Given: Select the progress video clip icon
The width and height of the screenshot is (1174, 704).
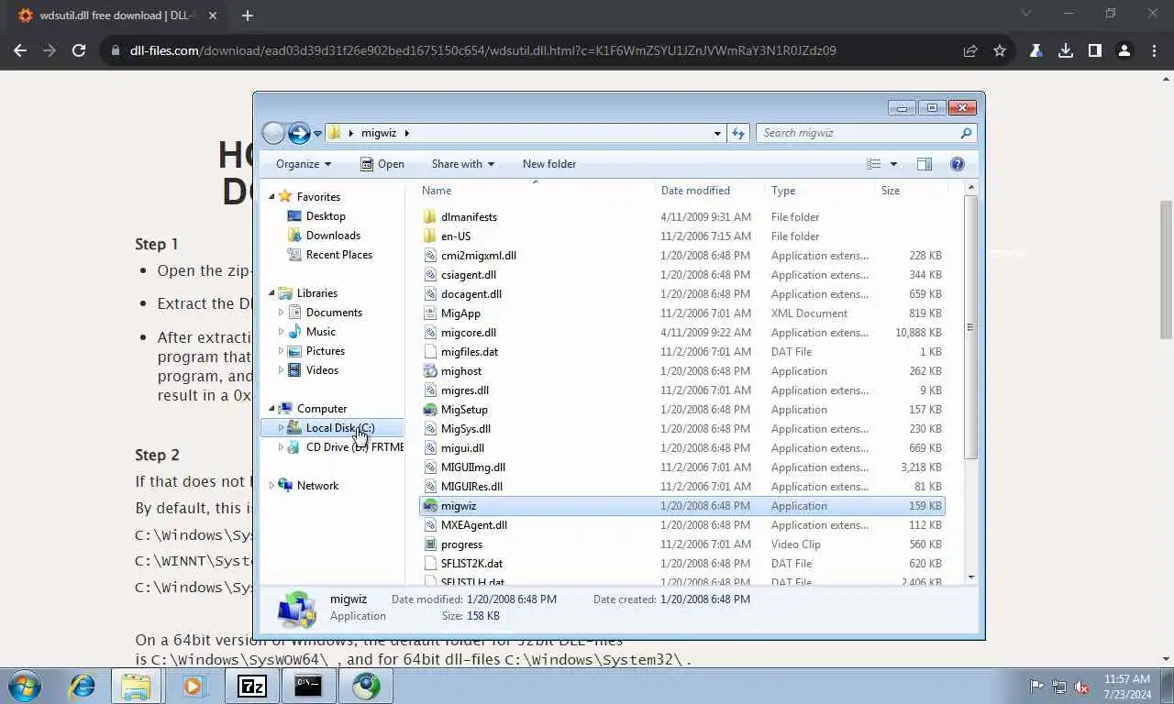Looking at the screenshot, I should pyautogui.click(x=430, y=544).
